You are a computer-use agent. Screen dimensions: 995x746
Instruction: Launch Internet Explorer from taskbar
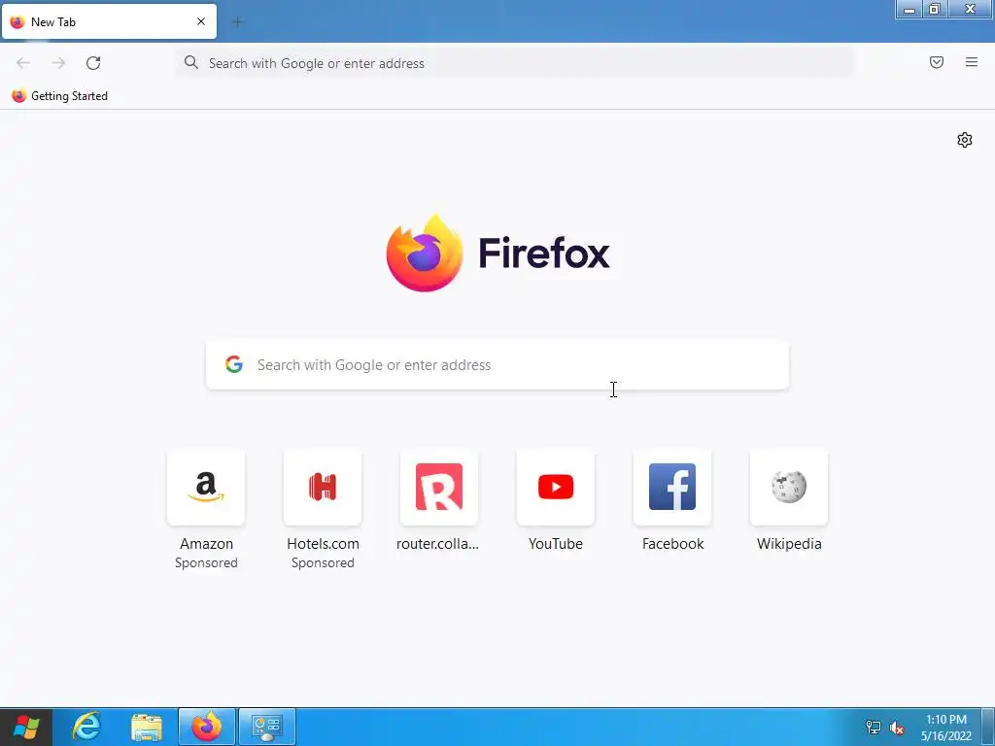point(86,727)
